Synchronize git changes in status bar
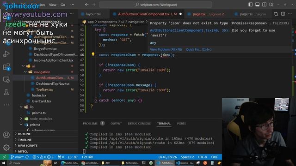Viewport: 296px width, 166px height. [x=27, y=157]
